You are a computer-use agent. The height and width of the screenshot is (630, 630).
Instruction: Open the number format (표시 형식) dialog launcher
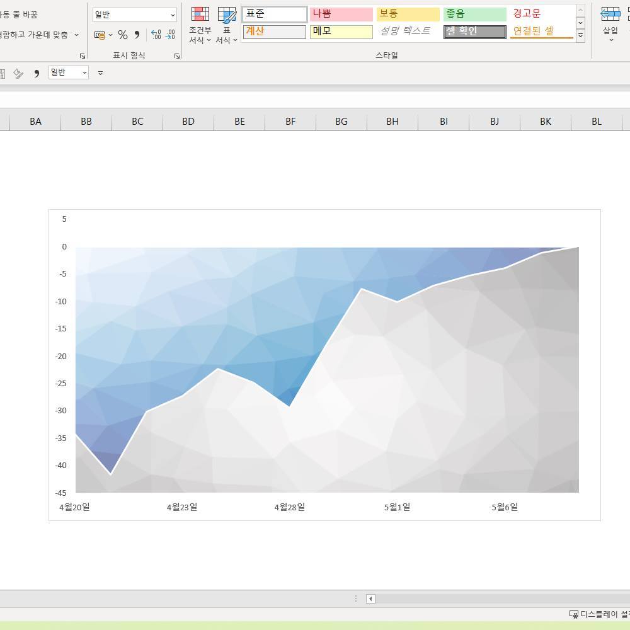tap(177, 56)
